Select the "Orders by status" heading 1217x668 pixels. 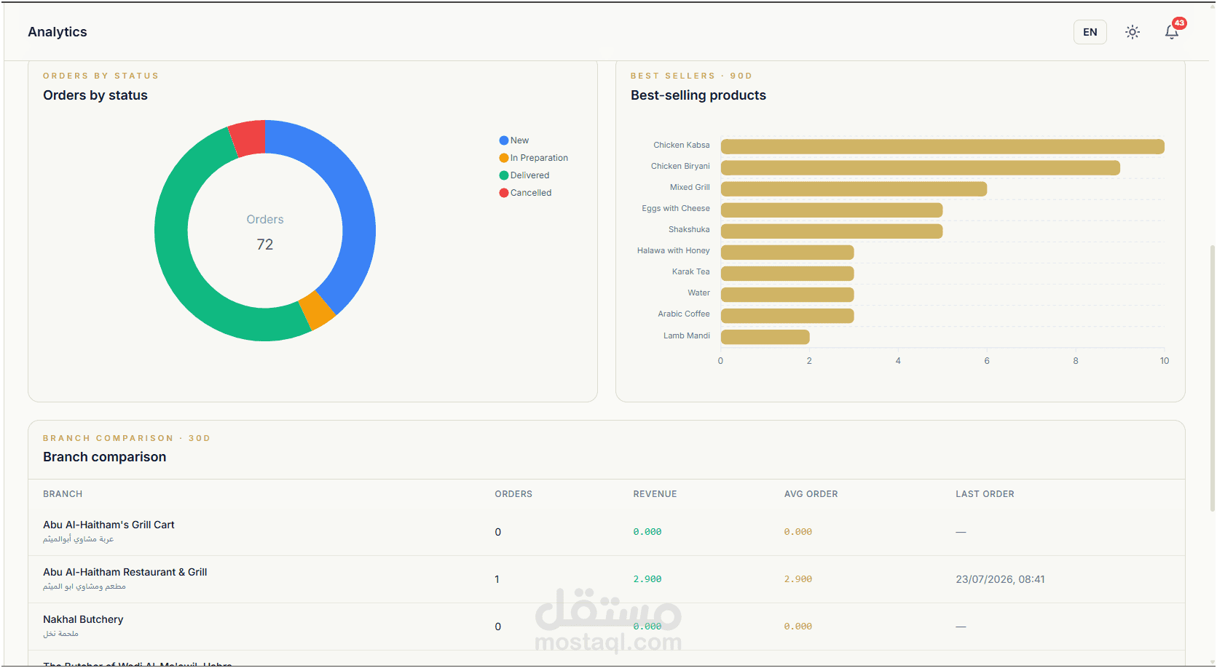(95, 95)
